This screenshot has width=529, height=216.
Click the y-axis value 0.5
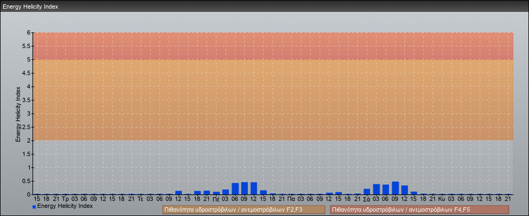point(27,181)
